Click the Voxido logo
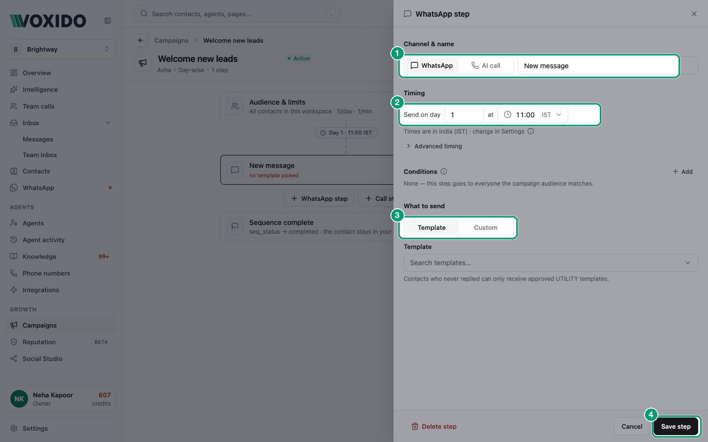 click(x=48, y=21)
